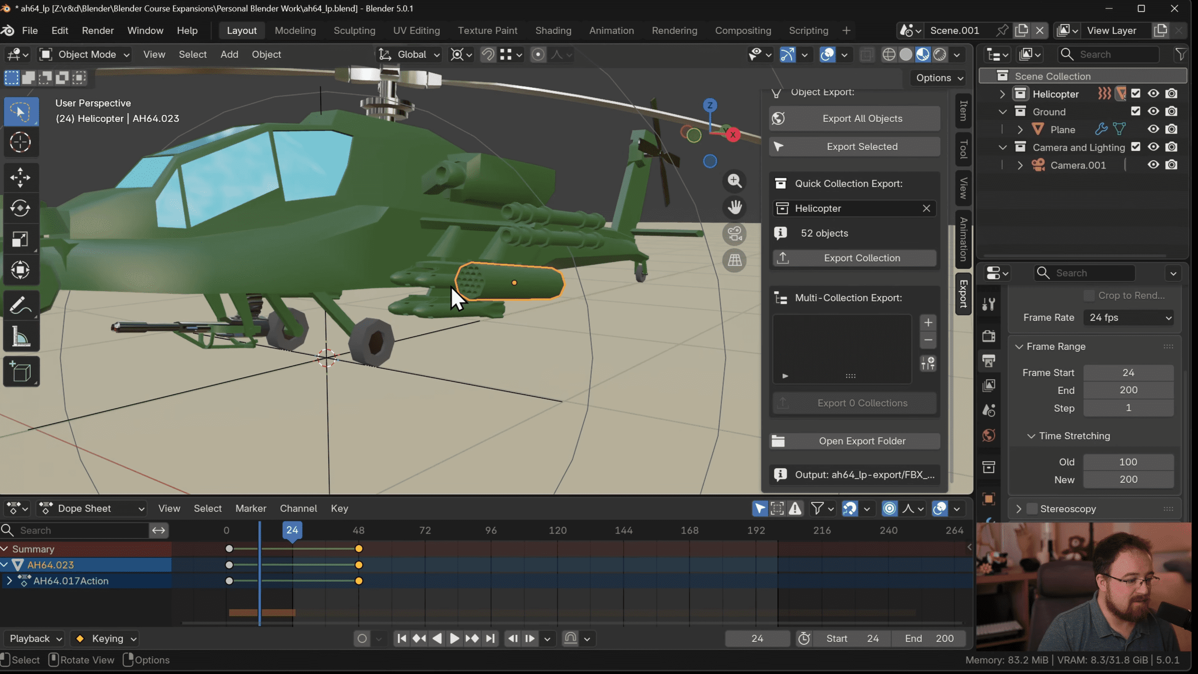
Task: Select the Rotate tool
Action: coord(20,208)
